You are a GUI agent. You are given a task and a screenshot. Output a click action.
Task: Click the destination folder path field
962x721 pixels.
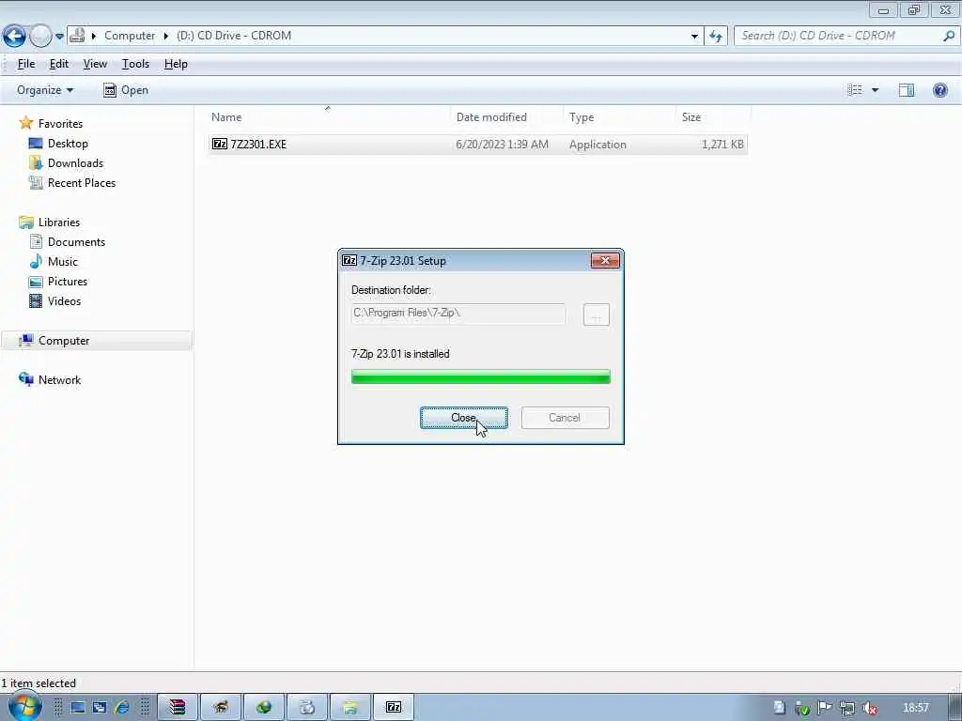(x=458, y=314)
